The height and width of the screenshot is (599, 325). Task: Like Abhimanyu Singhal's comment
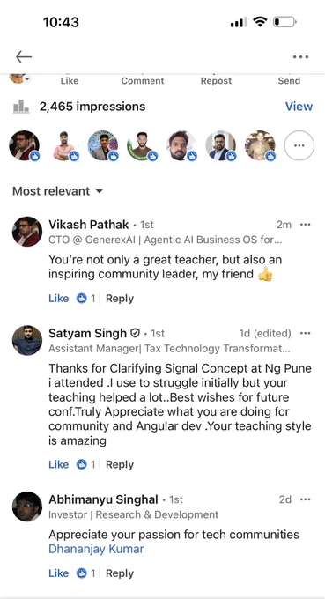click(x=58, y=573)
